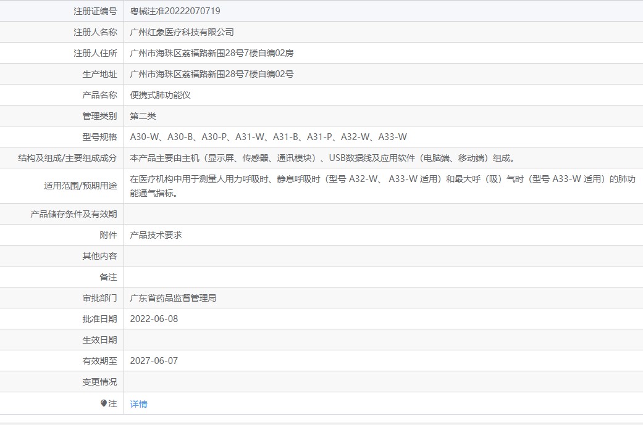Viewport: 643px width, 425px height.
Task: Select registration number 粤械注准20222070719
Action: click(x=175, y=11)
